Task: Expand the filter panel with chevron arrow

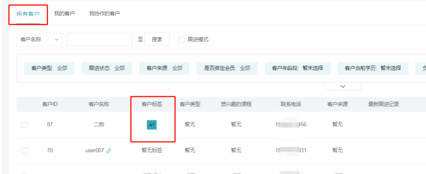Action: coord(343,86)
